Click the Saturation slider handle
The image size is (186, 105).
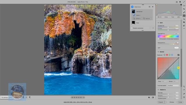point(174,44)
